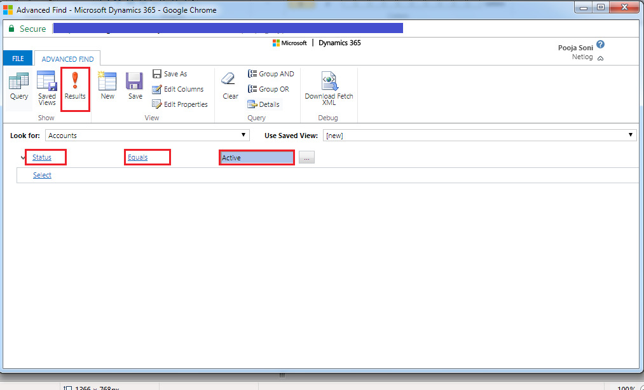This screenshot has width=644, height=390.
Task: Open value lookup ellipsis button
Action: [x=306, y=157]
